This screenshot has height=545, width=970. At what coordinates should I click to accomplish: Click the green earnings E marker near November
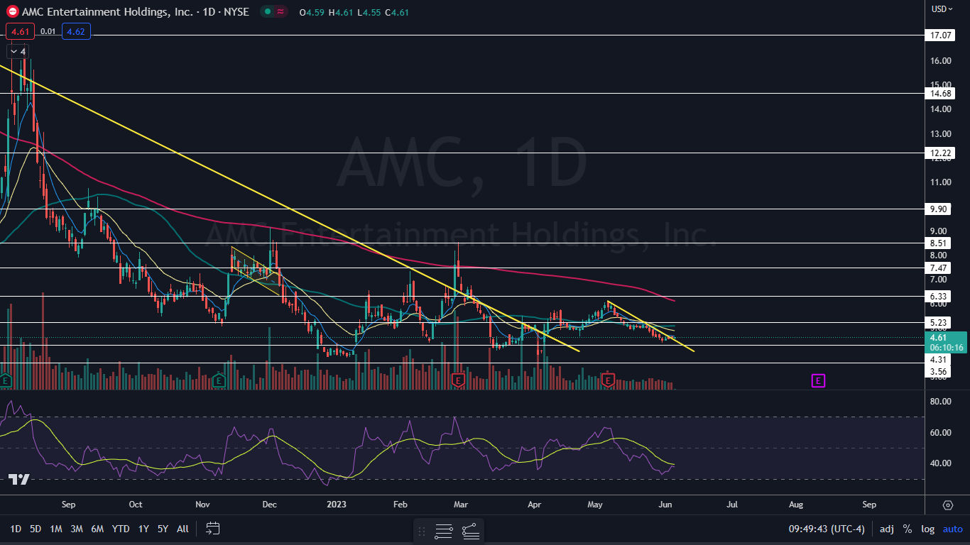click(x=219, y=381)
